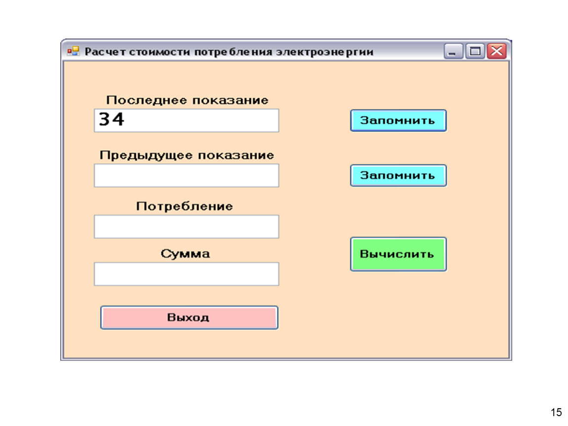Click the Предыдущее показание label
The image size is (568, 426).
(x=187, y=155)
